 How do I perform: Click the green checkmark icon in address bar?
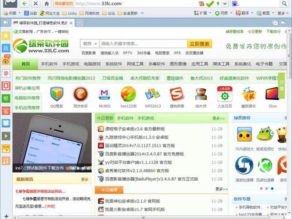pos(210,4)
